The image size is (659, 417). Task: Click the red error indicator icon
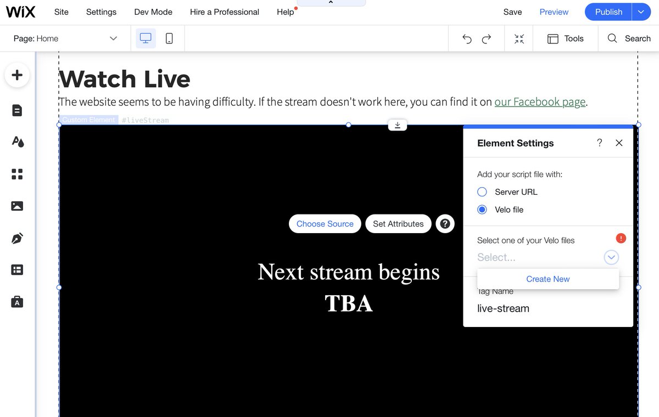click(621, 238)
